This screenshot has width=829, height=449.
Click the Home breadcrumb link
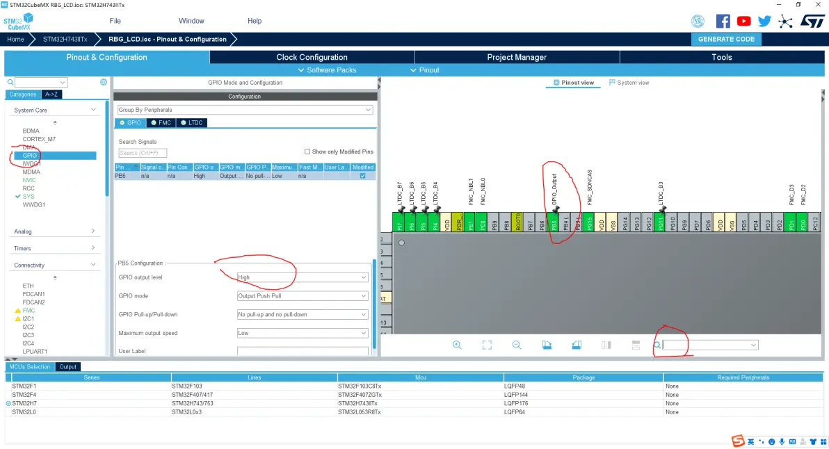(15, 39)
